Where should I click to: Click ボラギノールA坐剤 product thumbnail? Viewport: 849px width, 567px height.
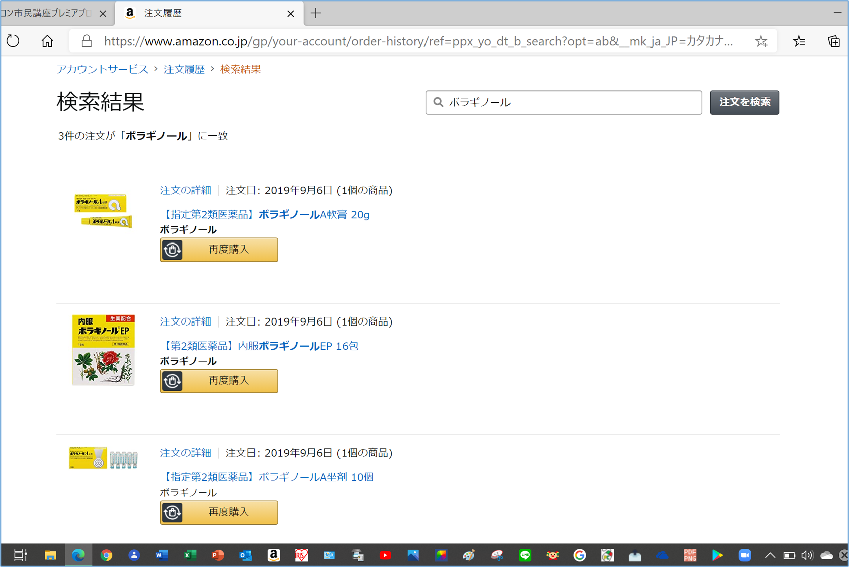[x=104, y=458]
